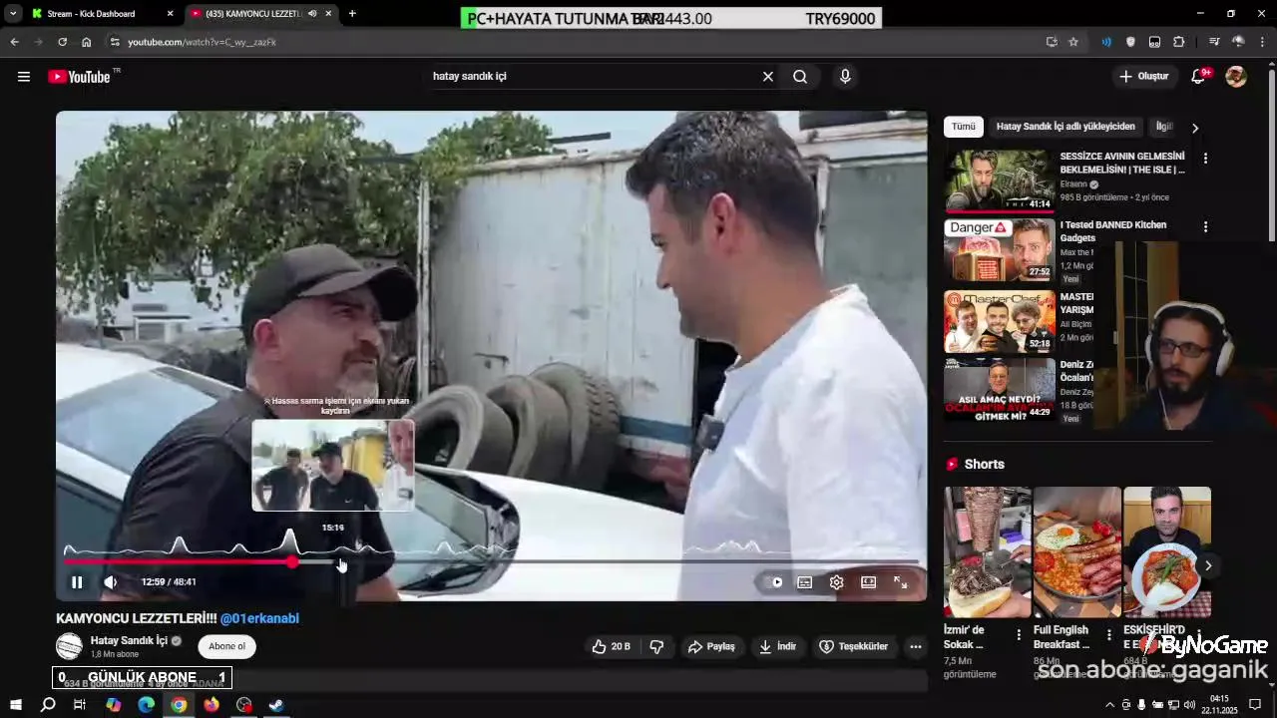
Task: Open options for the Full English Breakfast short
Action: 1108,635
